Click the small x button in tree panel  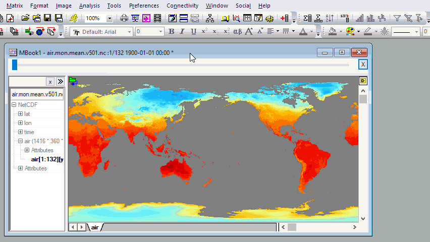pyautogui.click(x=50, y=82)
